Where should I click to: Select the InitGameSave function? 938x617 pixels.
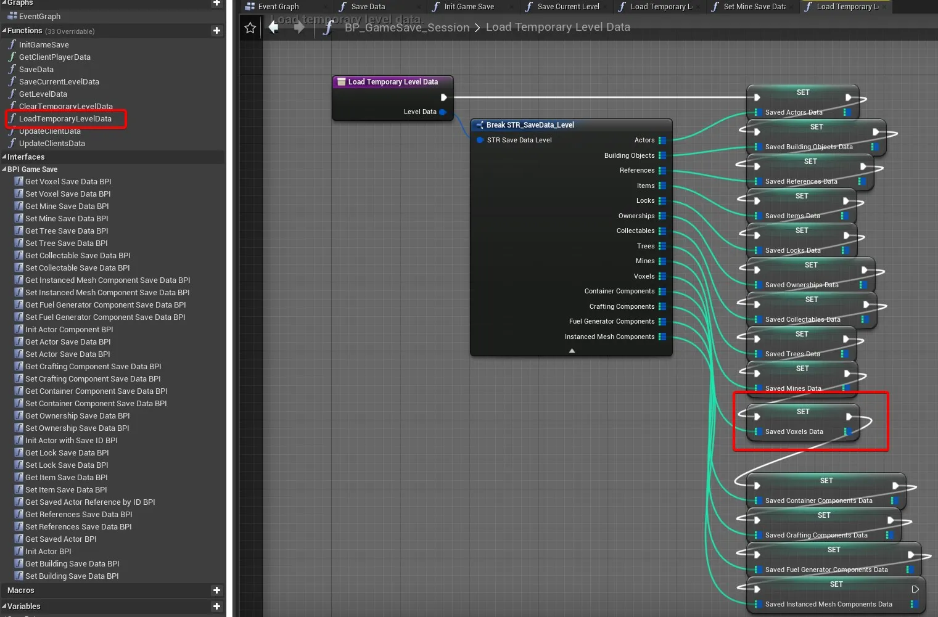44,45
